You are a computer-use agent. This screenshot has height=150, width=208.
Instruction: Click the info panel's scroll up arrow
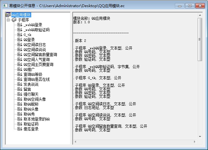(200, 15)
